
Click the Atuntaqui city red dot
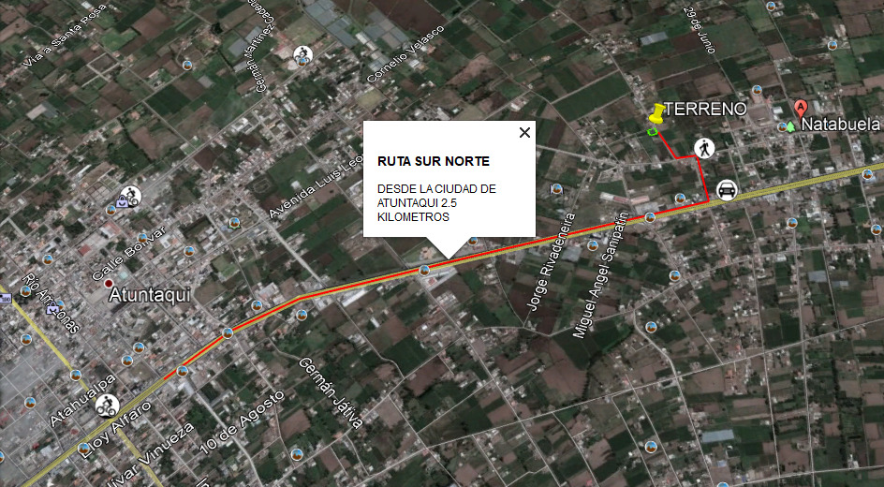pos(109,283)
